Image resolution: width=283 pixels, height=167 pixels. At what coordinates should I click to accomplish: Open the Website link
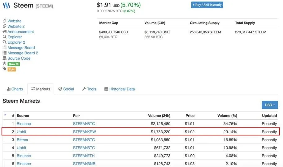click(x=15, y=21)
